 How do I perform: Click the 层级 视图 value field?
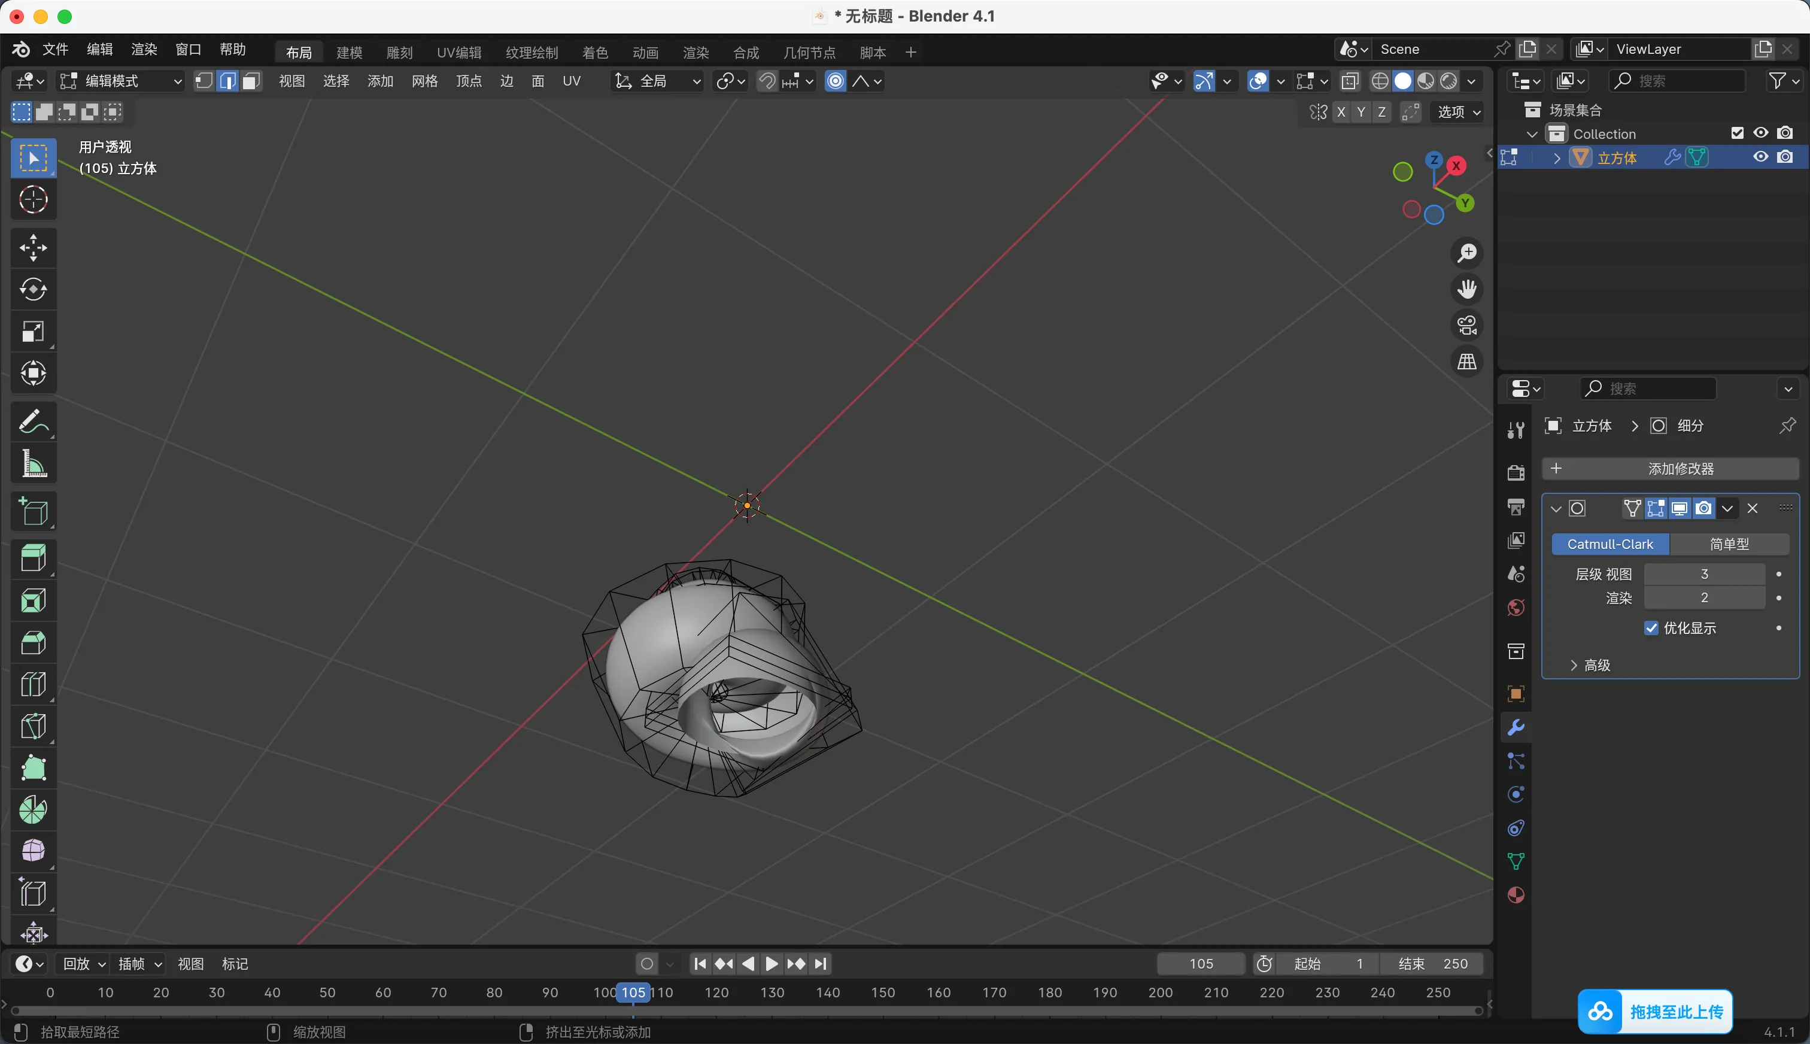(1704, 574)
